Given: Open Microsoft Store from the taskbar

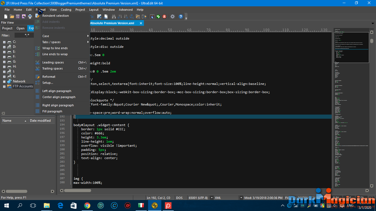Looking at the screenshot, I should 73,205.
